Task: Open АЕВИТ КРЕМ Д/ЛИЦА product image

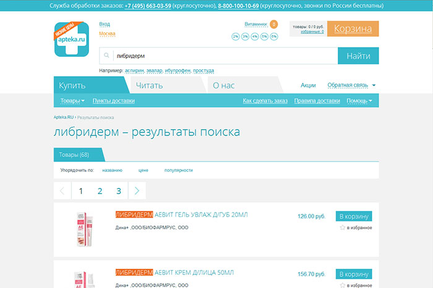Action: click(x=85, y=279)
